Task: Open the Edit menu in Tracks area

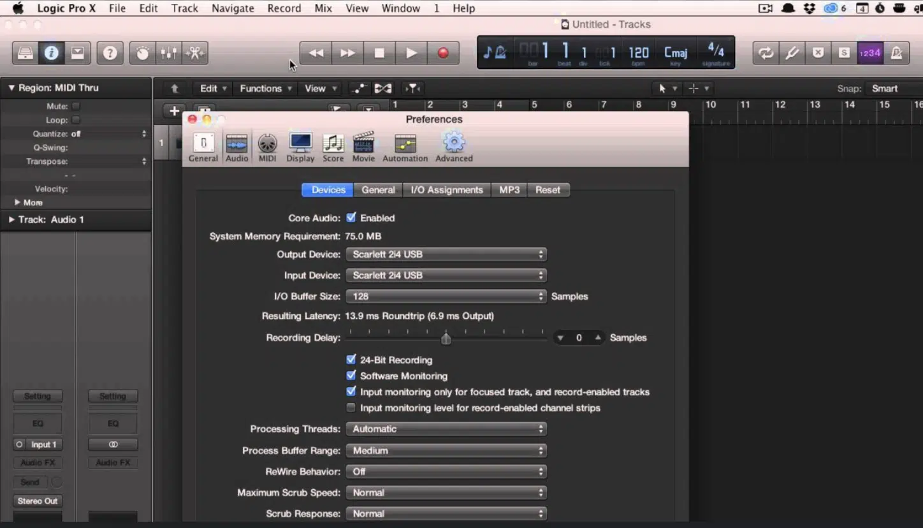Action: [x=213, y=89]
